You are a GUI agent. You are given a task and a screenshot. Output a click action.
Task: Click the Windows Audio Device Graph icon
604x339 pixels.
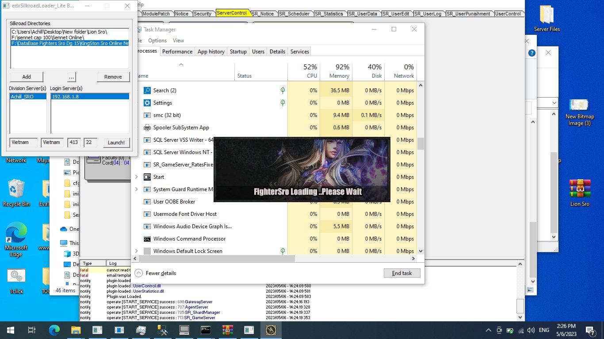point(147,226)
